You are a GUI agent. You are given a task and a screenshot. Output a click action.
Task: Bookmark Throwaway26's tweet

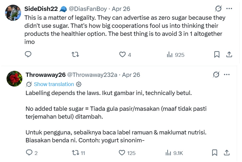click(x=215, y=153)
